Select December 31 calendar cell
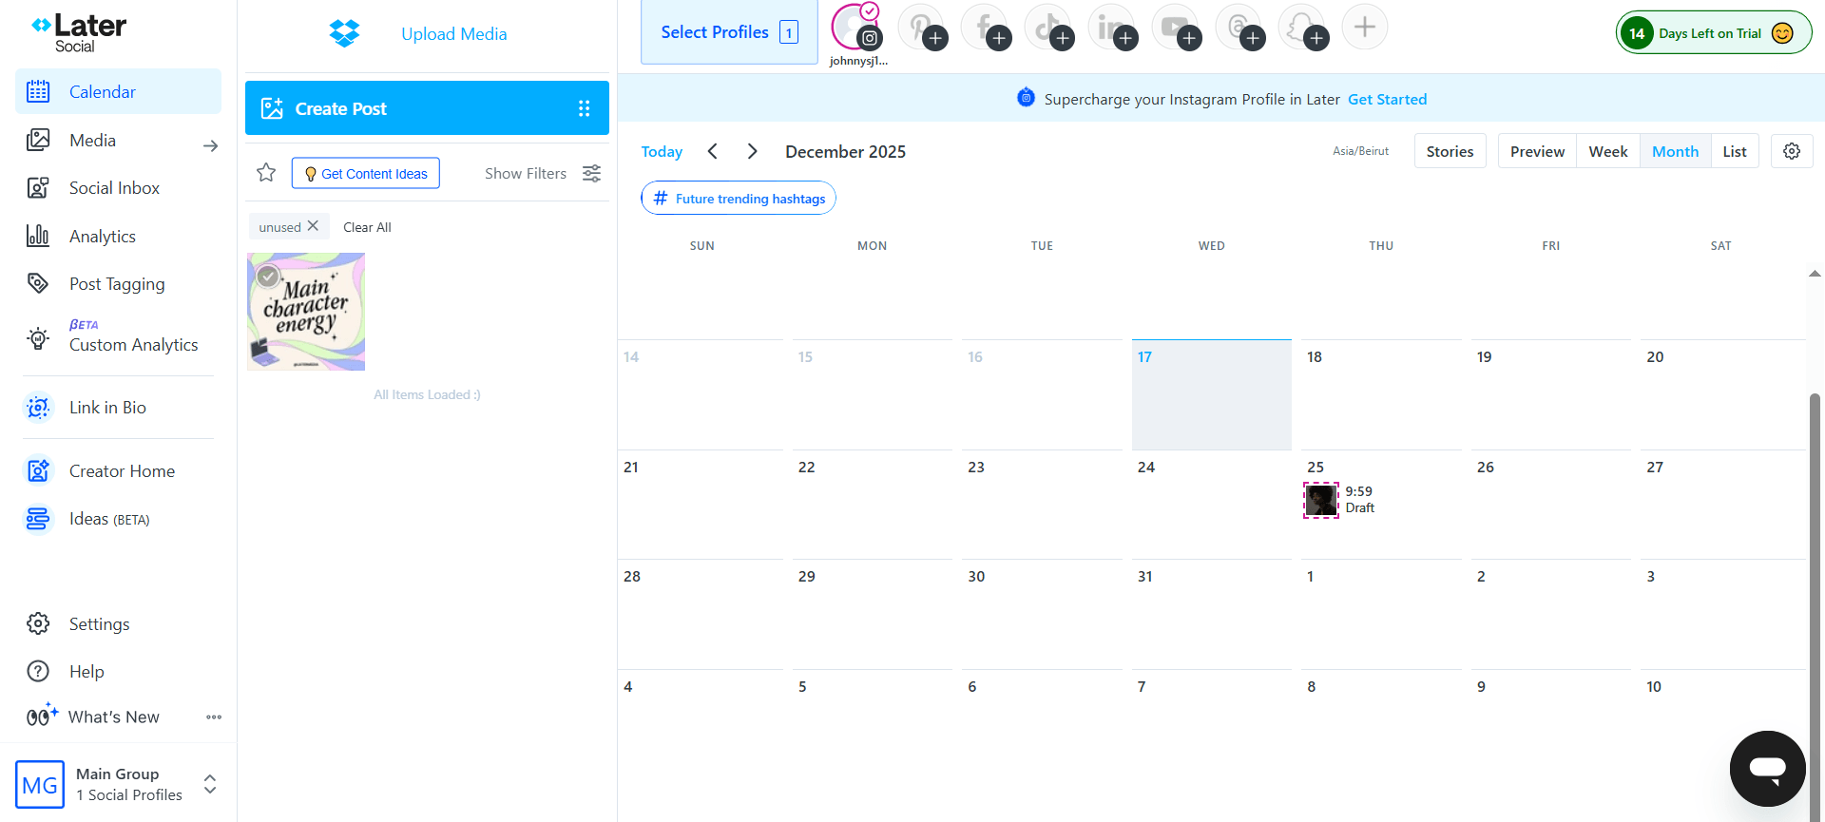Viewport: 1825px width, 822px height. pyautogui.click(x=1211, y=614)
